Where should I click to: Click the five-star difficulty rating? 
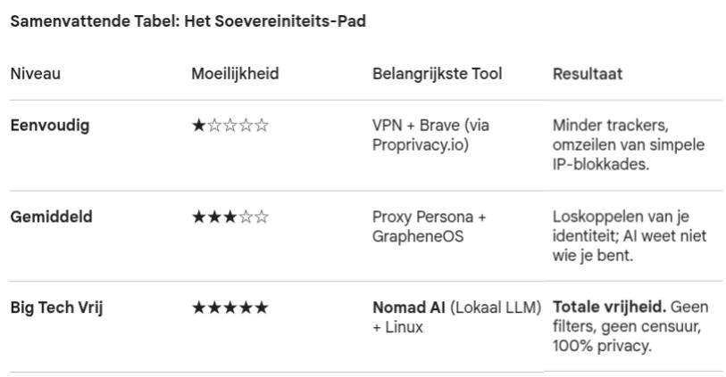(x=229, y=308)
